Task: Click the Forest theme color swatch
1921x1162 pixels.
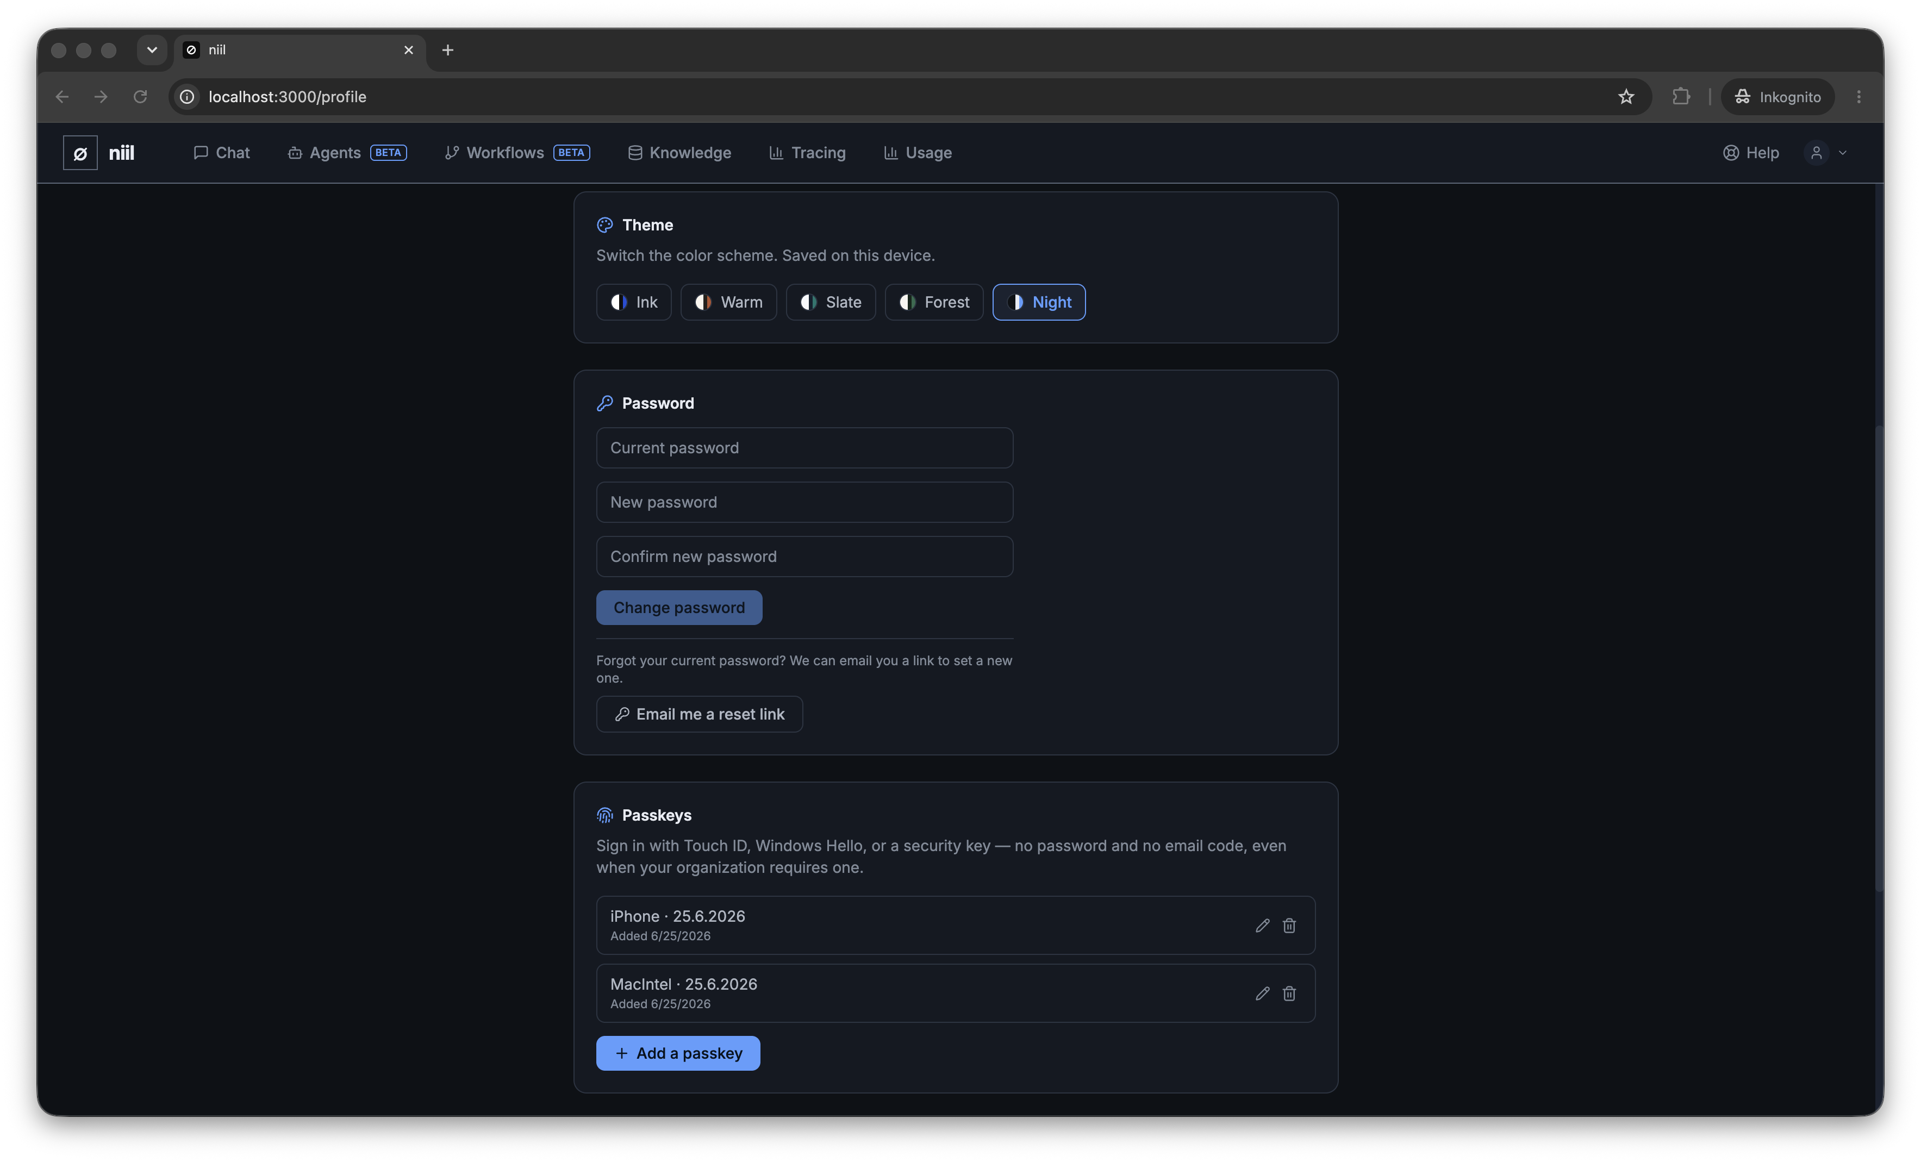Action: click(907, 302)
